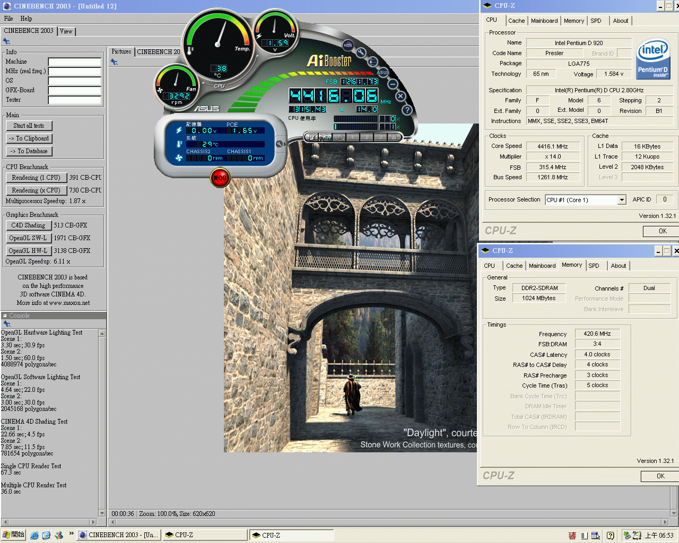This screenshot has height=543, width=679.
Task: Open the Mainboard tab in upper CPU-Z window
Action: coord(544,21)
